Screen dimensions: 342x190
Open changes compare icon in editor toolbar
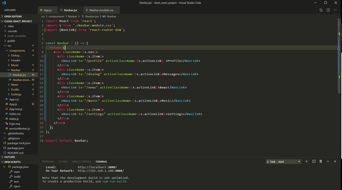[x=321, y=10]
